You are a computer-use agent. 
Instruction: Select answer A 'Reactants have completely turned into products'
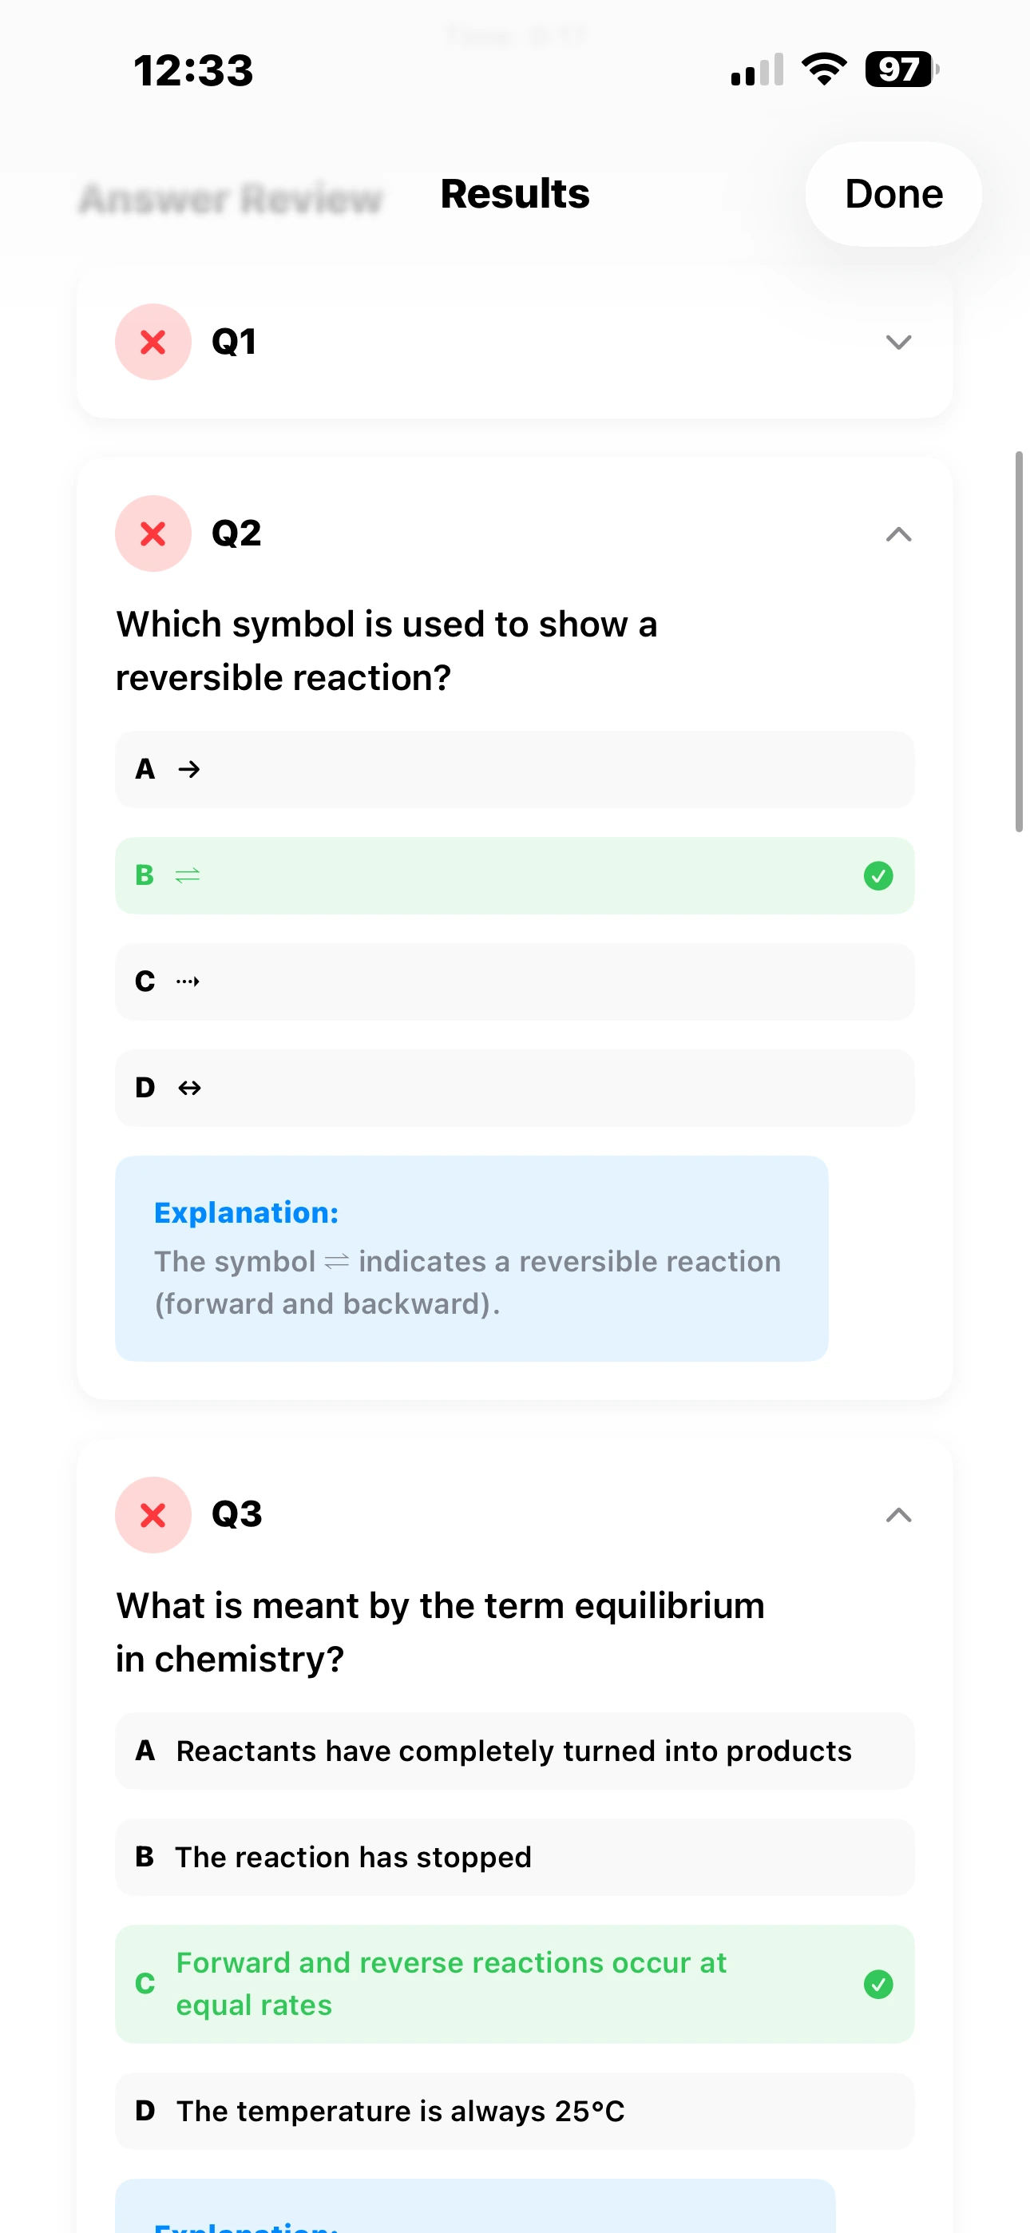(515, 1751)
